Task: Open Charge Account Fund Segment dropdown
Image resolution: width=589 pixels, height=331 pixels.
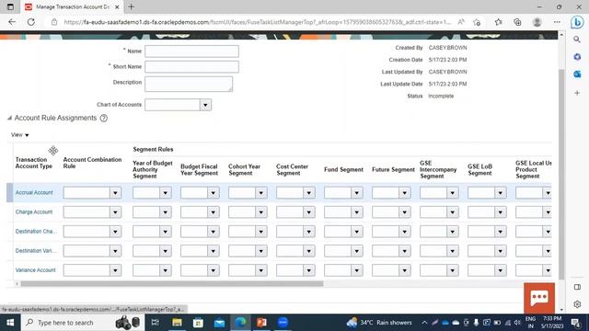Action: 356,212
